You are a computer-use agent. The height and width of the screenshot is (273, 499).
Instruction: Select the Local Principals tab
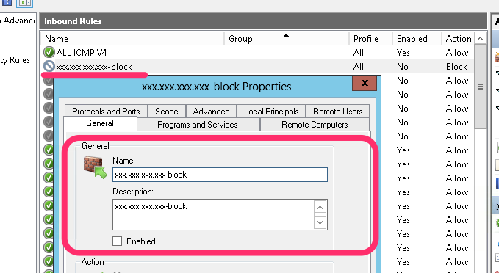[x=271, y=112]
